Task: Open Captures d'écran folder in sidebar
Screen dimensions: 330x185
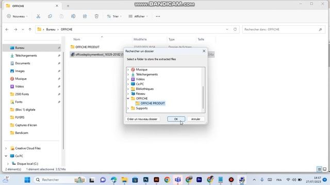Action: click(x=26, y=125)
